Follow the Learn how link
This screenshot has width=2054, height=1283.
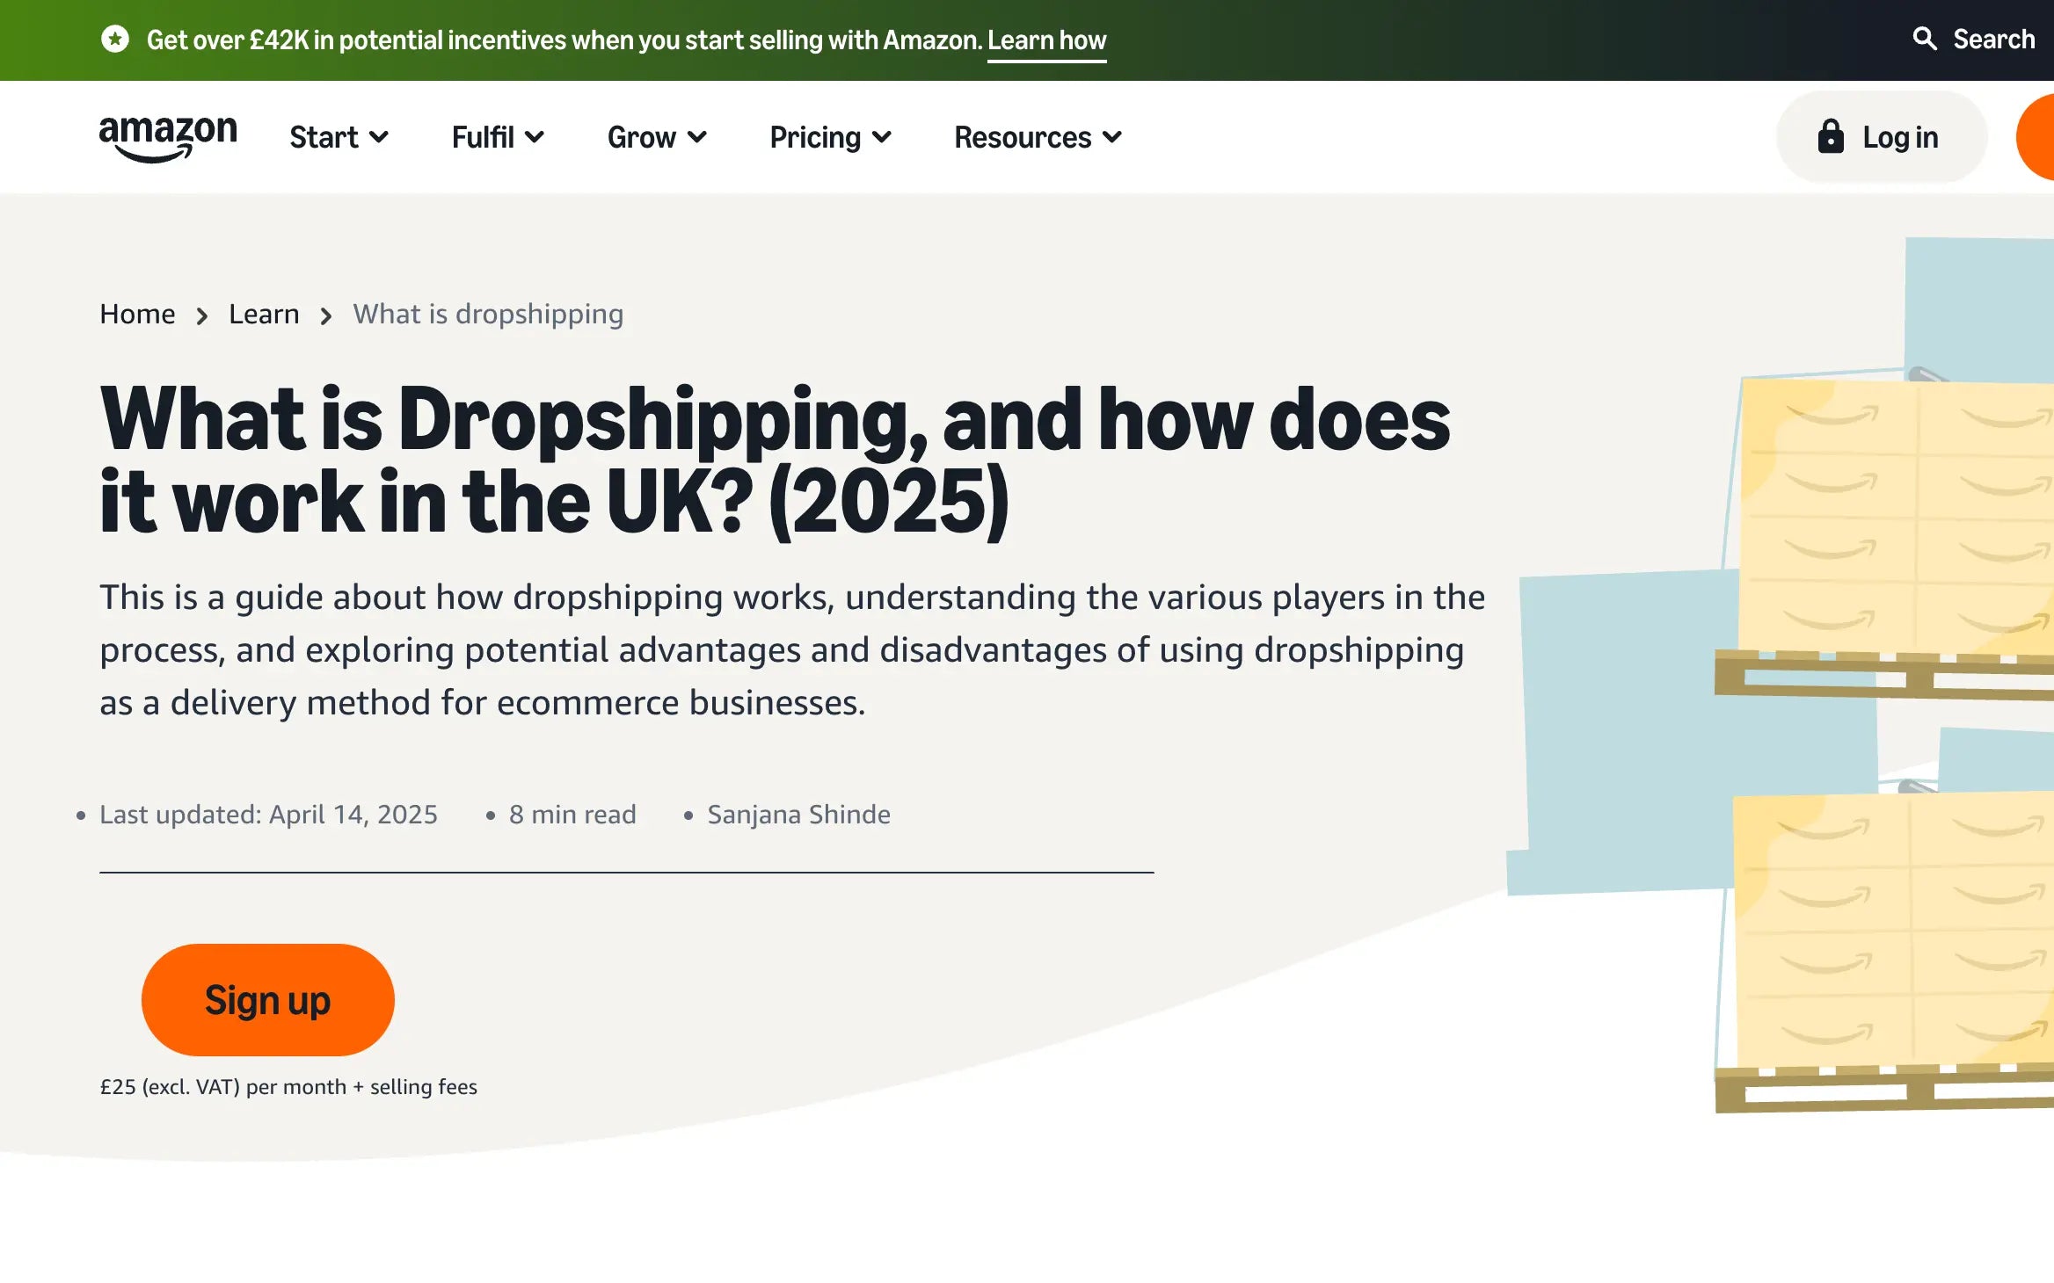(x=1046, y=40)
